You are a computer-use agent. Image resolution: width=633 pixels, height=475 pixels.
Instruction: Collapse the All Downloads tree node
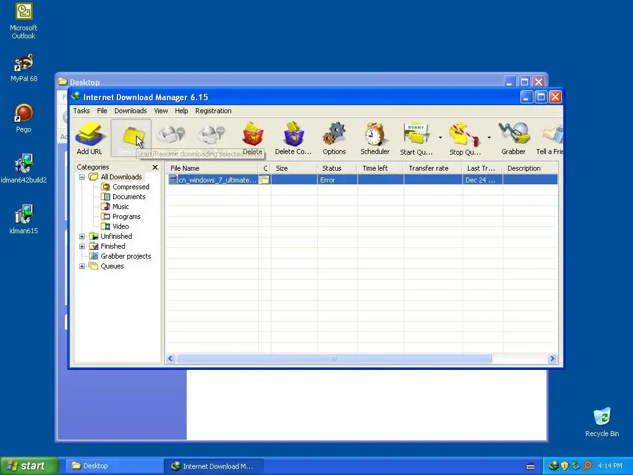pos(82,177)
